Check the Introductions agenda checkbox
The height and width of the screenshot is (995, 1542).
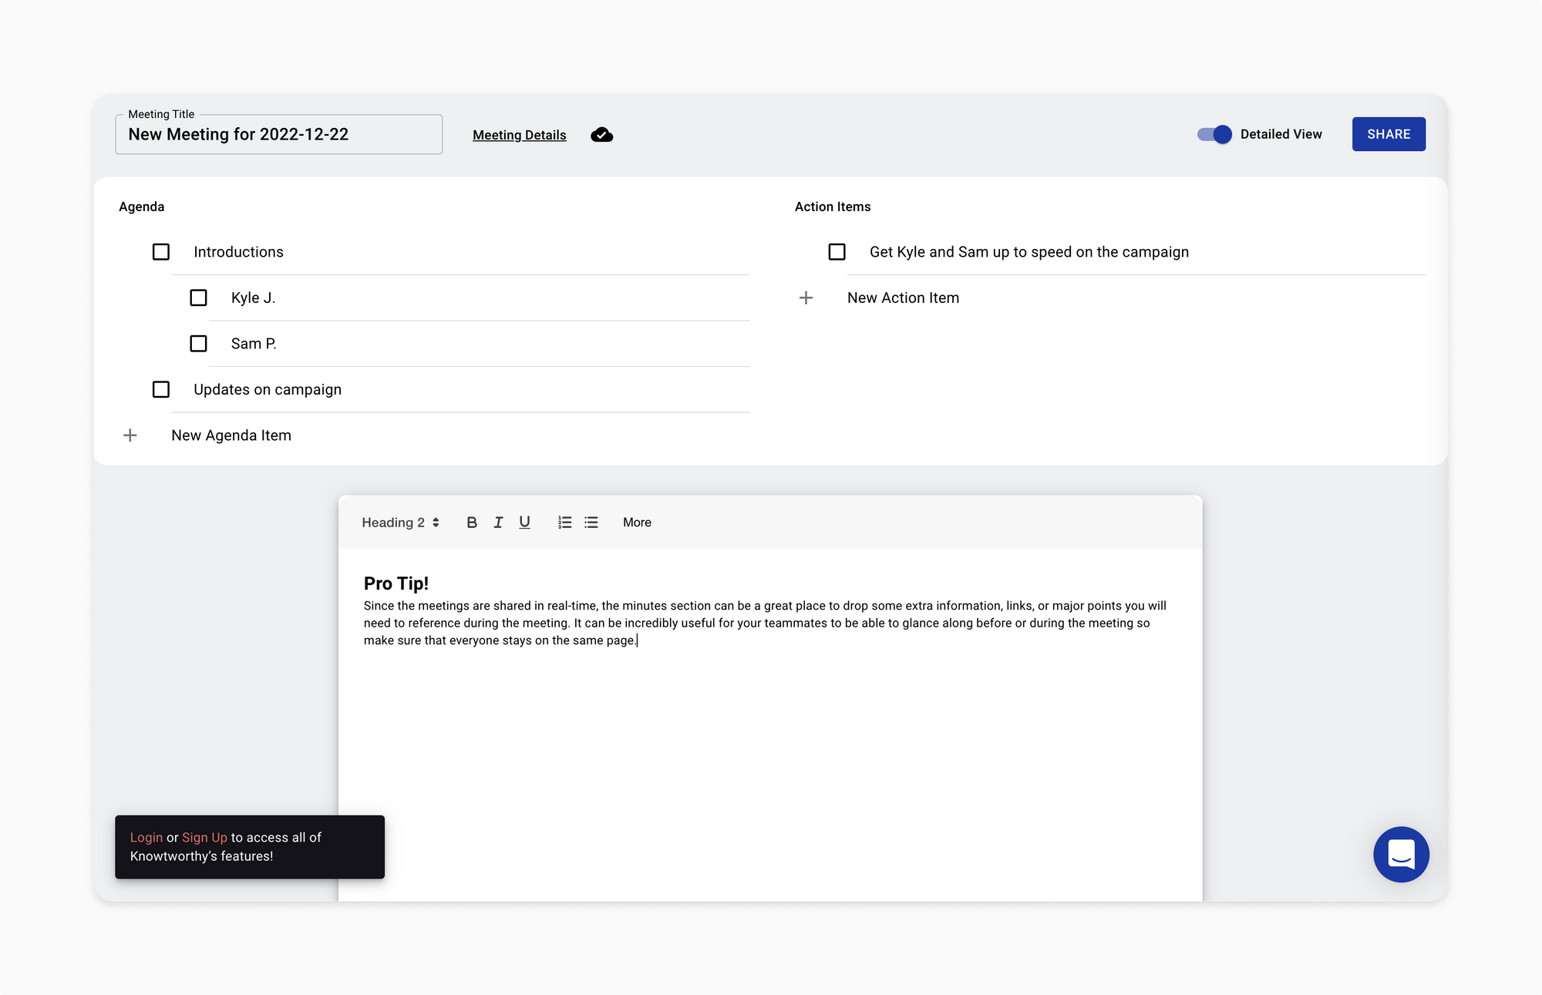(162, 251)
